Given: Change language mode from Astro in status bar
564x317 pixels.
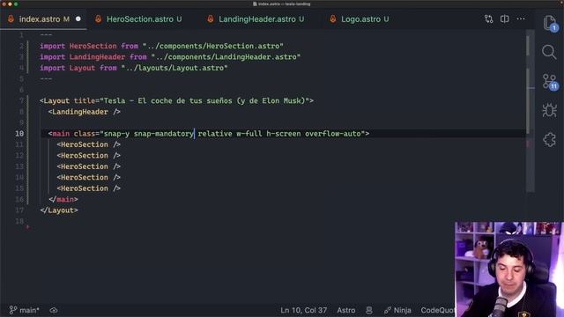Looking at the screenshot, I should click(346, 310).
